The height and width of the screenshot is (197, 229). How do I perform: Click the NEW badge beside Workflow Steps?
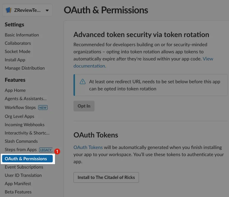[x=43, y=108]
